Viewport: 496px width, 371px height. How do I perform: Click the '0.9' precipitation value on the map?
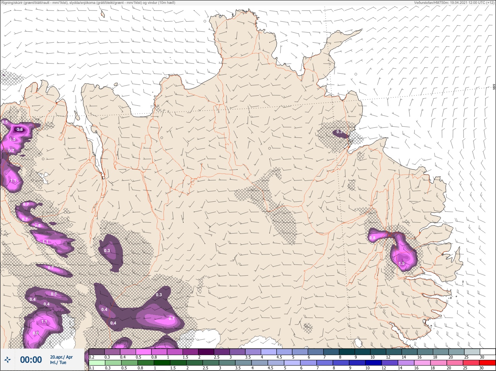[x=36, y=333]
